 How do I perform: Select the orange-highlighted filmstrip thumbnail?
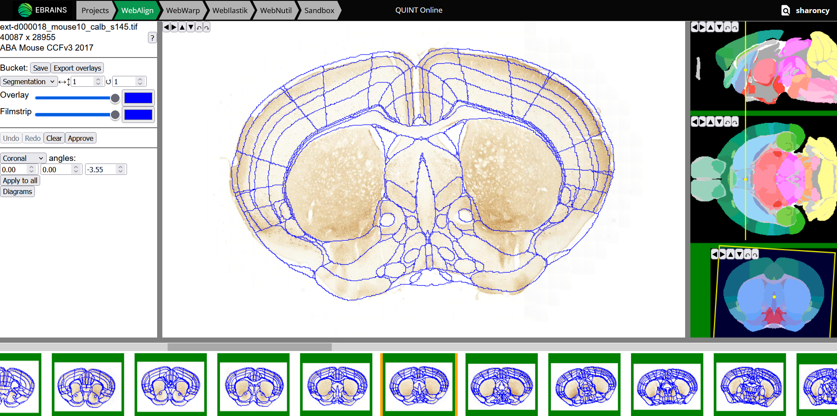419,385
